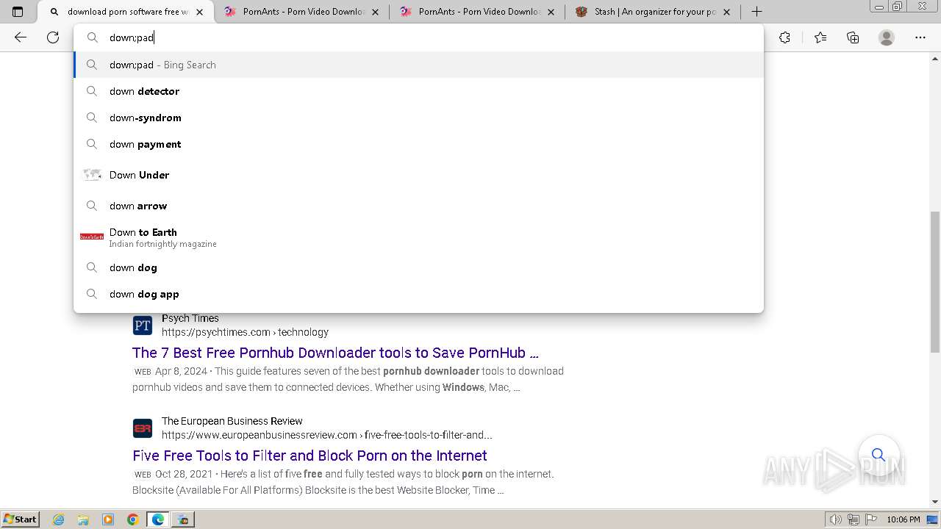Open the tab actions menu icon

coord(18,12)
